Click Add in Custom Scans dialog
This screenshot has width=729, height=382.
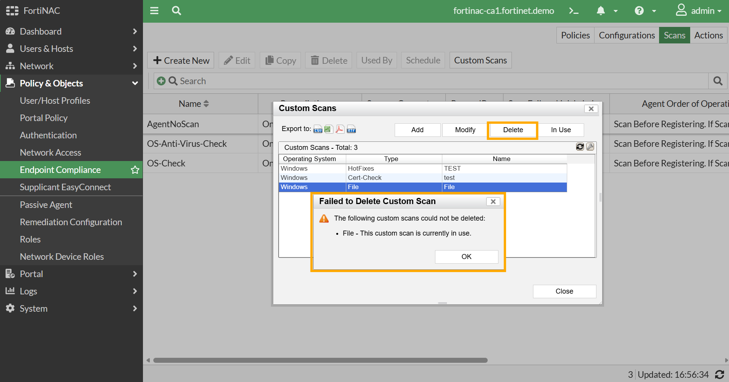[417, 130]
